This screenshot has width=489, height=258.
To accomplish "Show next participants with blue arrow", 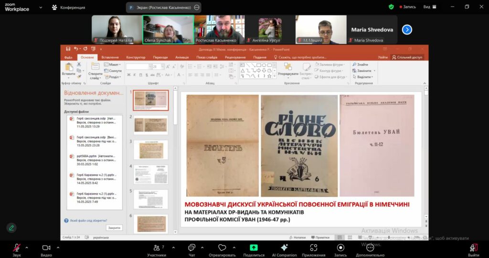I will coord(407,30).
